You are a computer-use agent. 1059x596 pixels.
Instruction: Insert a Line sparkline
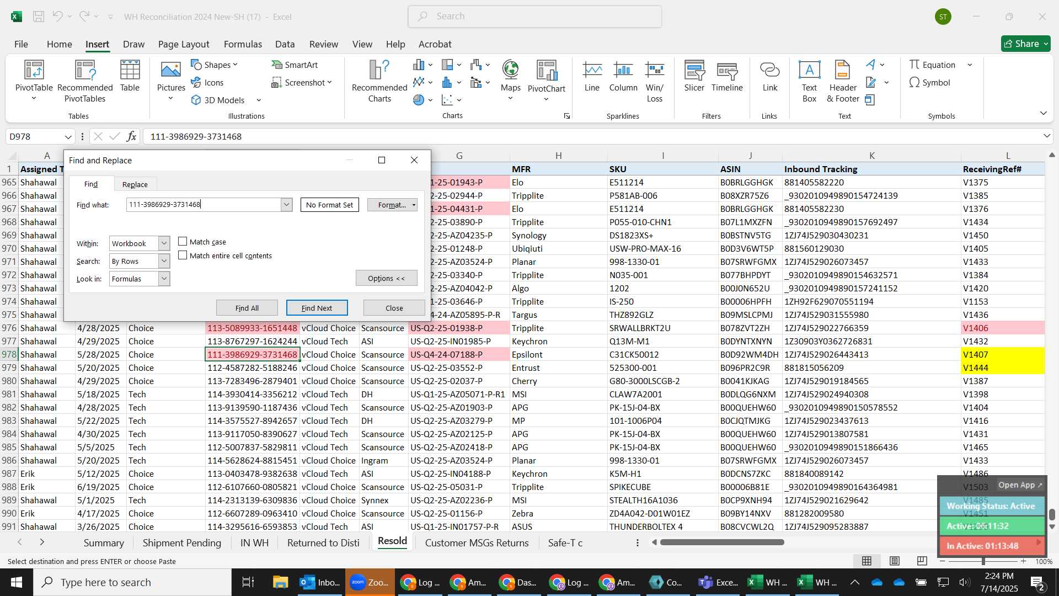pyautogui.click(x=592, y=76)
